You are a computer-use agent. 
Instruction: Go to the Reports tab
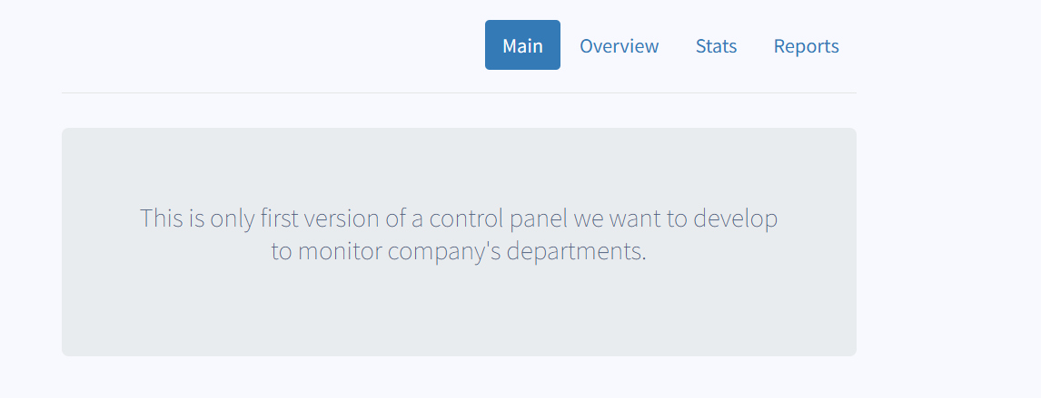tap(806, 45)
